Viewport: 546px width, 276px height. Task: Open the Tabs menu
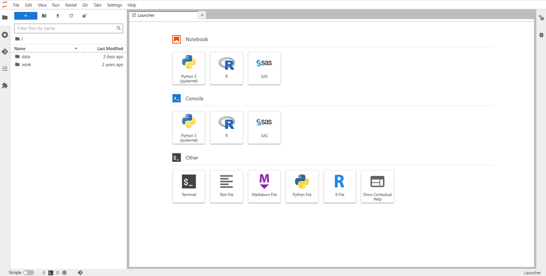97,5
